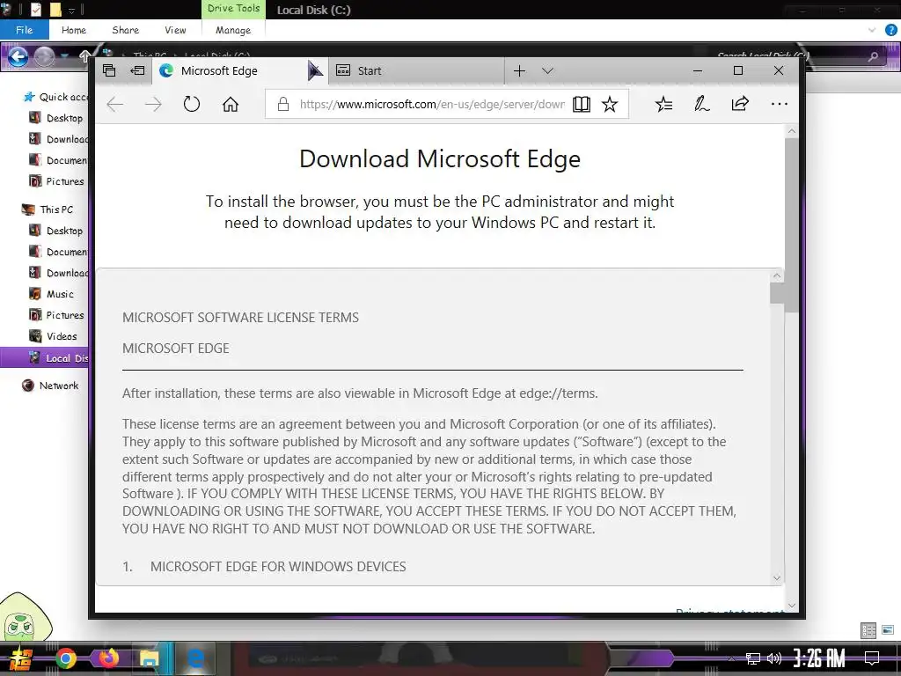Click the volume icon in system tray
The height and width of the screenshot is (676, 901).
[x=774, y=658]
